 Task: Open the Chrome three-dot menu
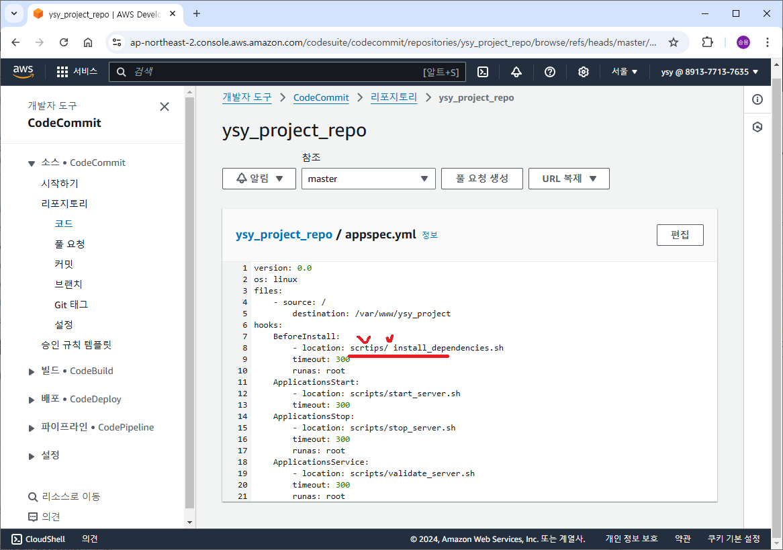coord(768,42)
